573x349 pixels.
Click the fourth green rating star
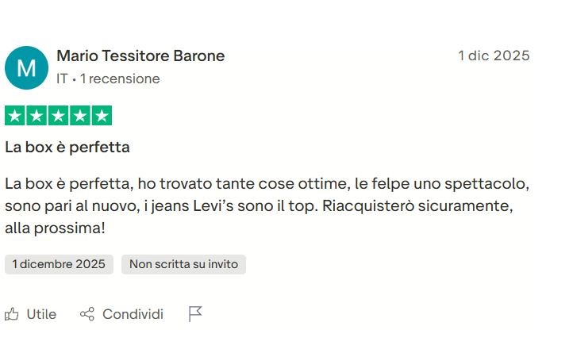79,116
